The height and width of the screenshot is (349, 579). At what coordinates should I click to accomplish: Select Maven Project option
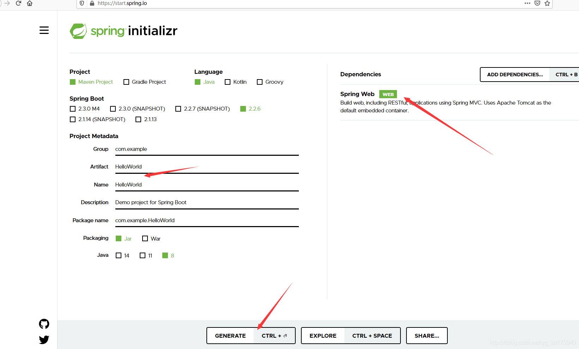91,82
